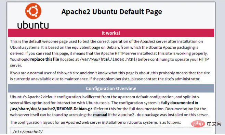
Task: Click the bold 'replace this file' text
Action: click(45, 59)
